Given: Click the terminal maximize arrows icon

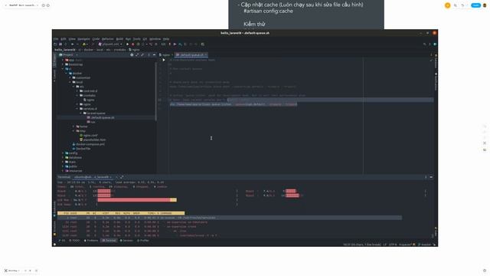Looking at the screenshot, I should 122,177.
